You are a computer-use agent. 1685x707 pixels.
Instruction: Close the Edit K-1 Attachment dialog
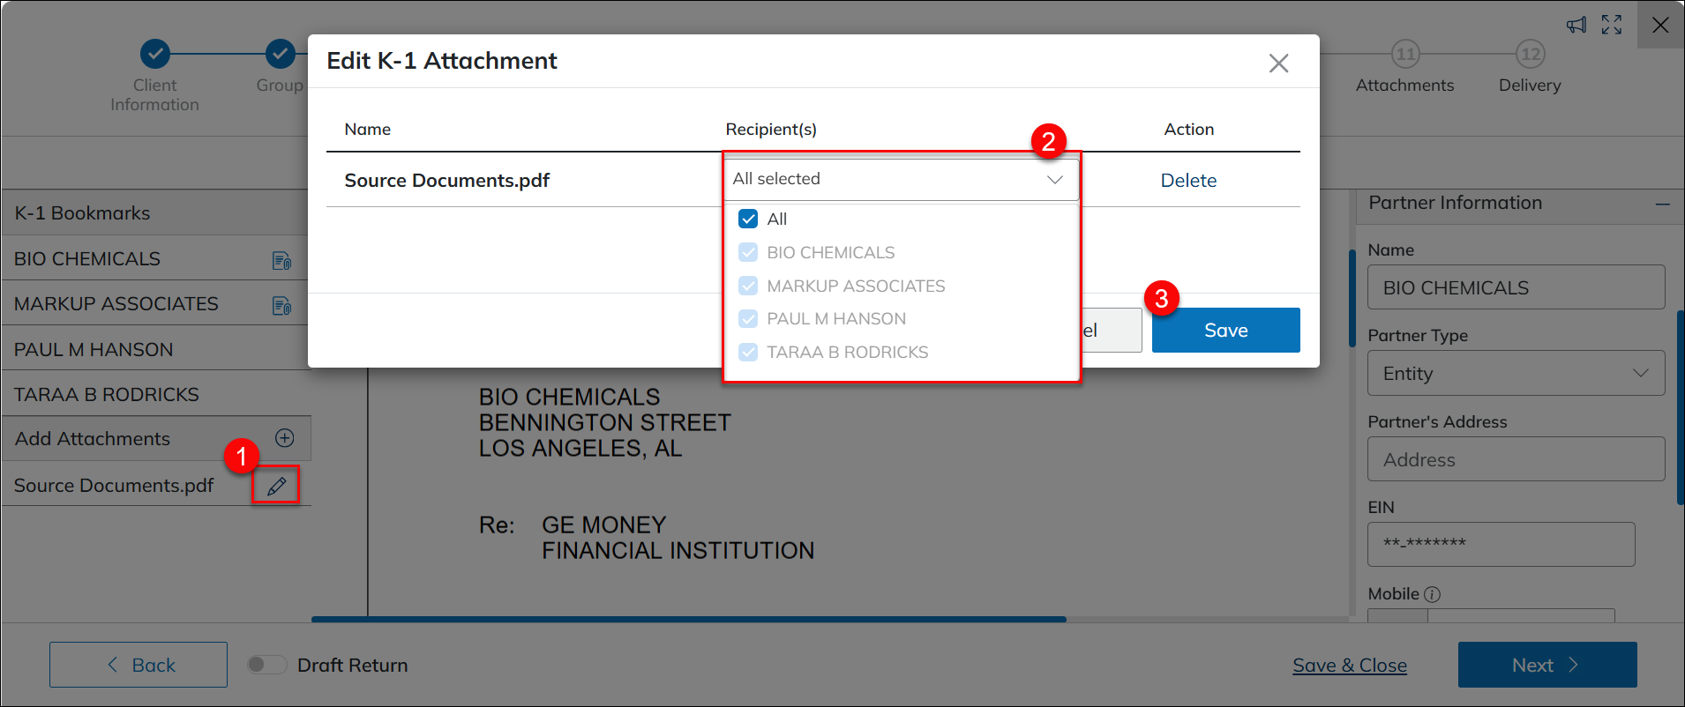click(1278, 63)
